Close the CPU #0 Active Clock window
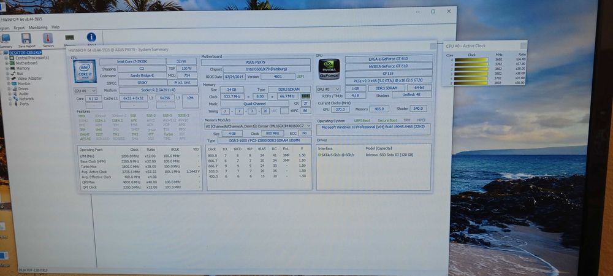 point(523,45)
